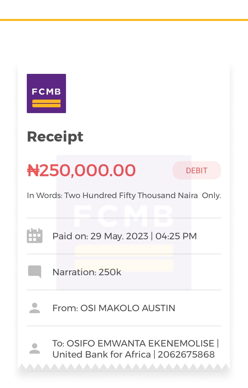Tap the United Bank for Africa text
This screenshot has width=248, height=388.
click(x=102, y=355)
